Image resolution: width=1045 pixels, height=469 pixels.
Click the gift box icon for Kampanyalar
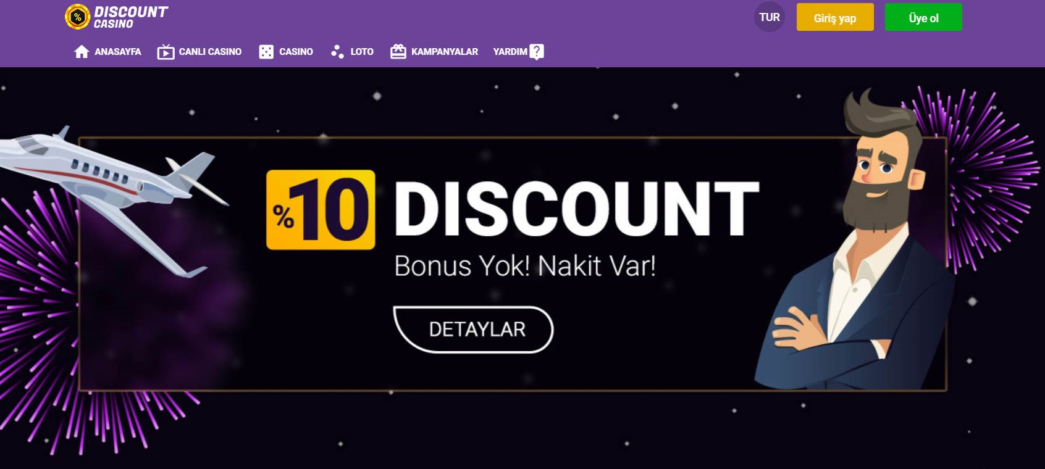pos(398,52)
